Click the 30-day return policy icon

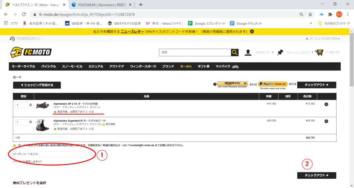12,39
